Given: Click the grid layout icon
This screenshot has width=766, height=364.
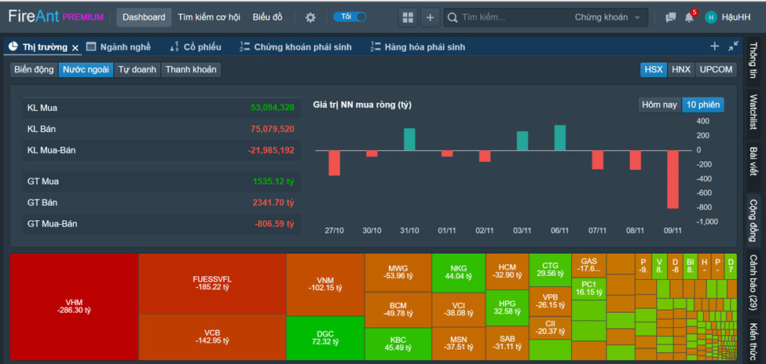Looking at the screenshot, I should click(x=407, y=17).
